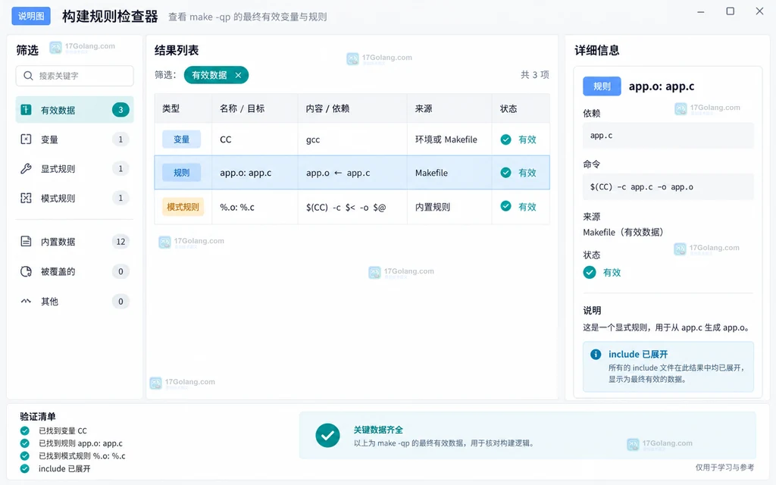Click the count badge 12 for 内置数据
776x485 pixels.
pyautogui.click(x=120, y=242)
